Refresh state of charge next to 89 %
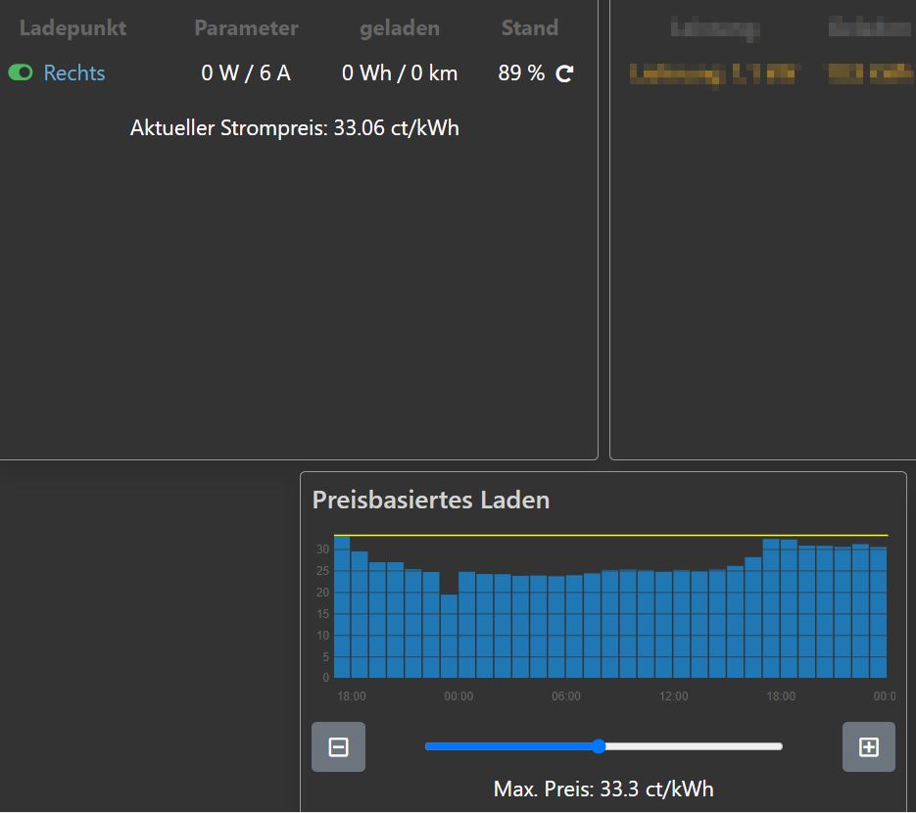Image resolution: width=916 pixels, height=813 pixels. 564,73
